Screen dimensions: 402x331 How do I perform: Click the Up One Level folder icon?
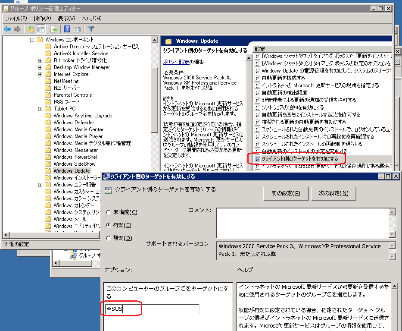[x=30, y=29]
